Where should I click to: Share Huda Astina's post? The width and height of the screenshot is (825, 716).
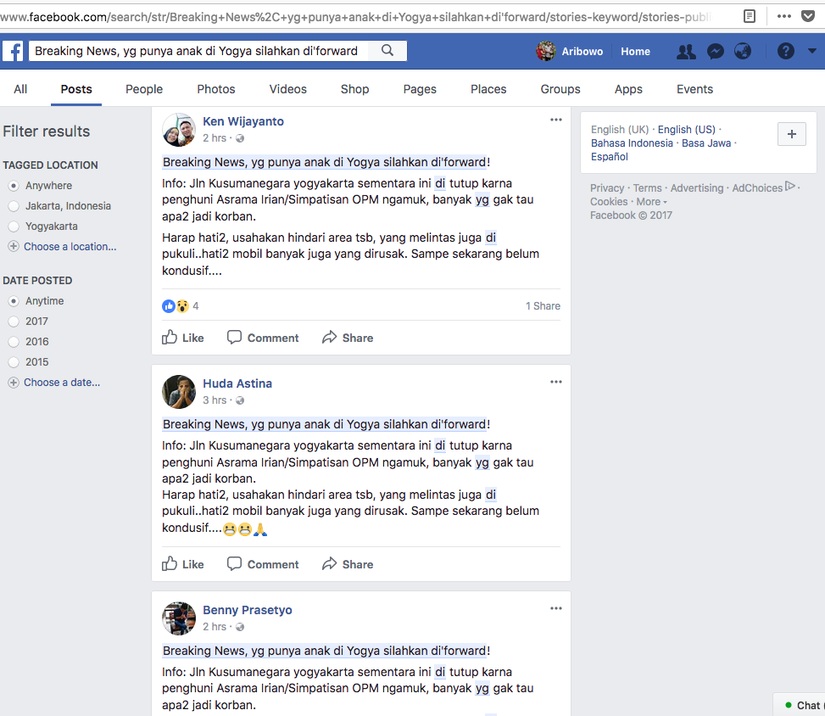[348, 564]
